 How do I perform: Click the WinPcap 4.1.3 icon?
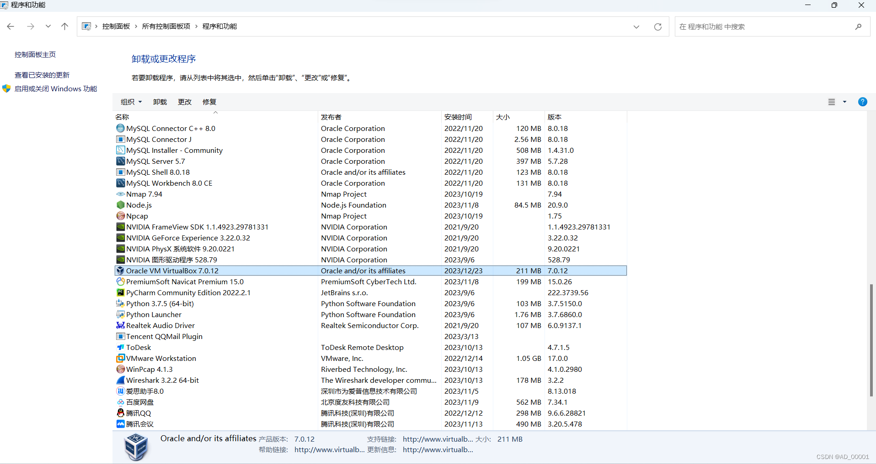120,369
